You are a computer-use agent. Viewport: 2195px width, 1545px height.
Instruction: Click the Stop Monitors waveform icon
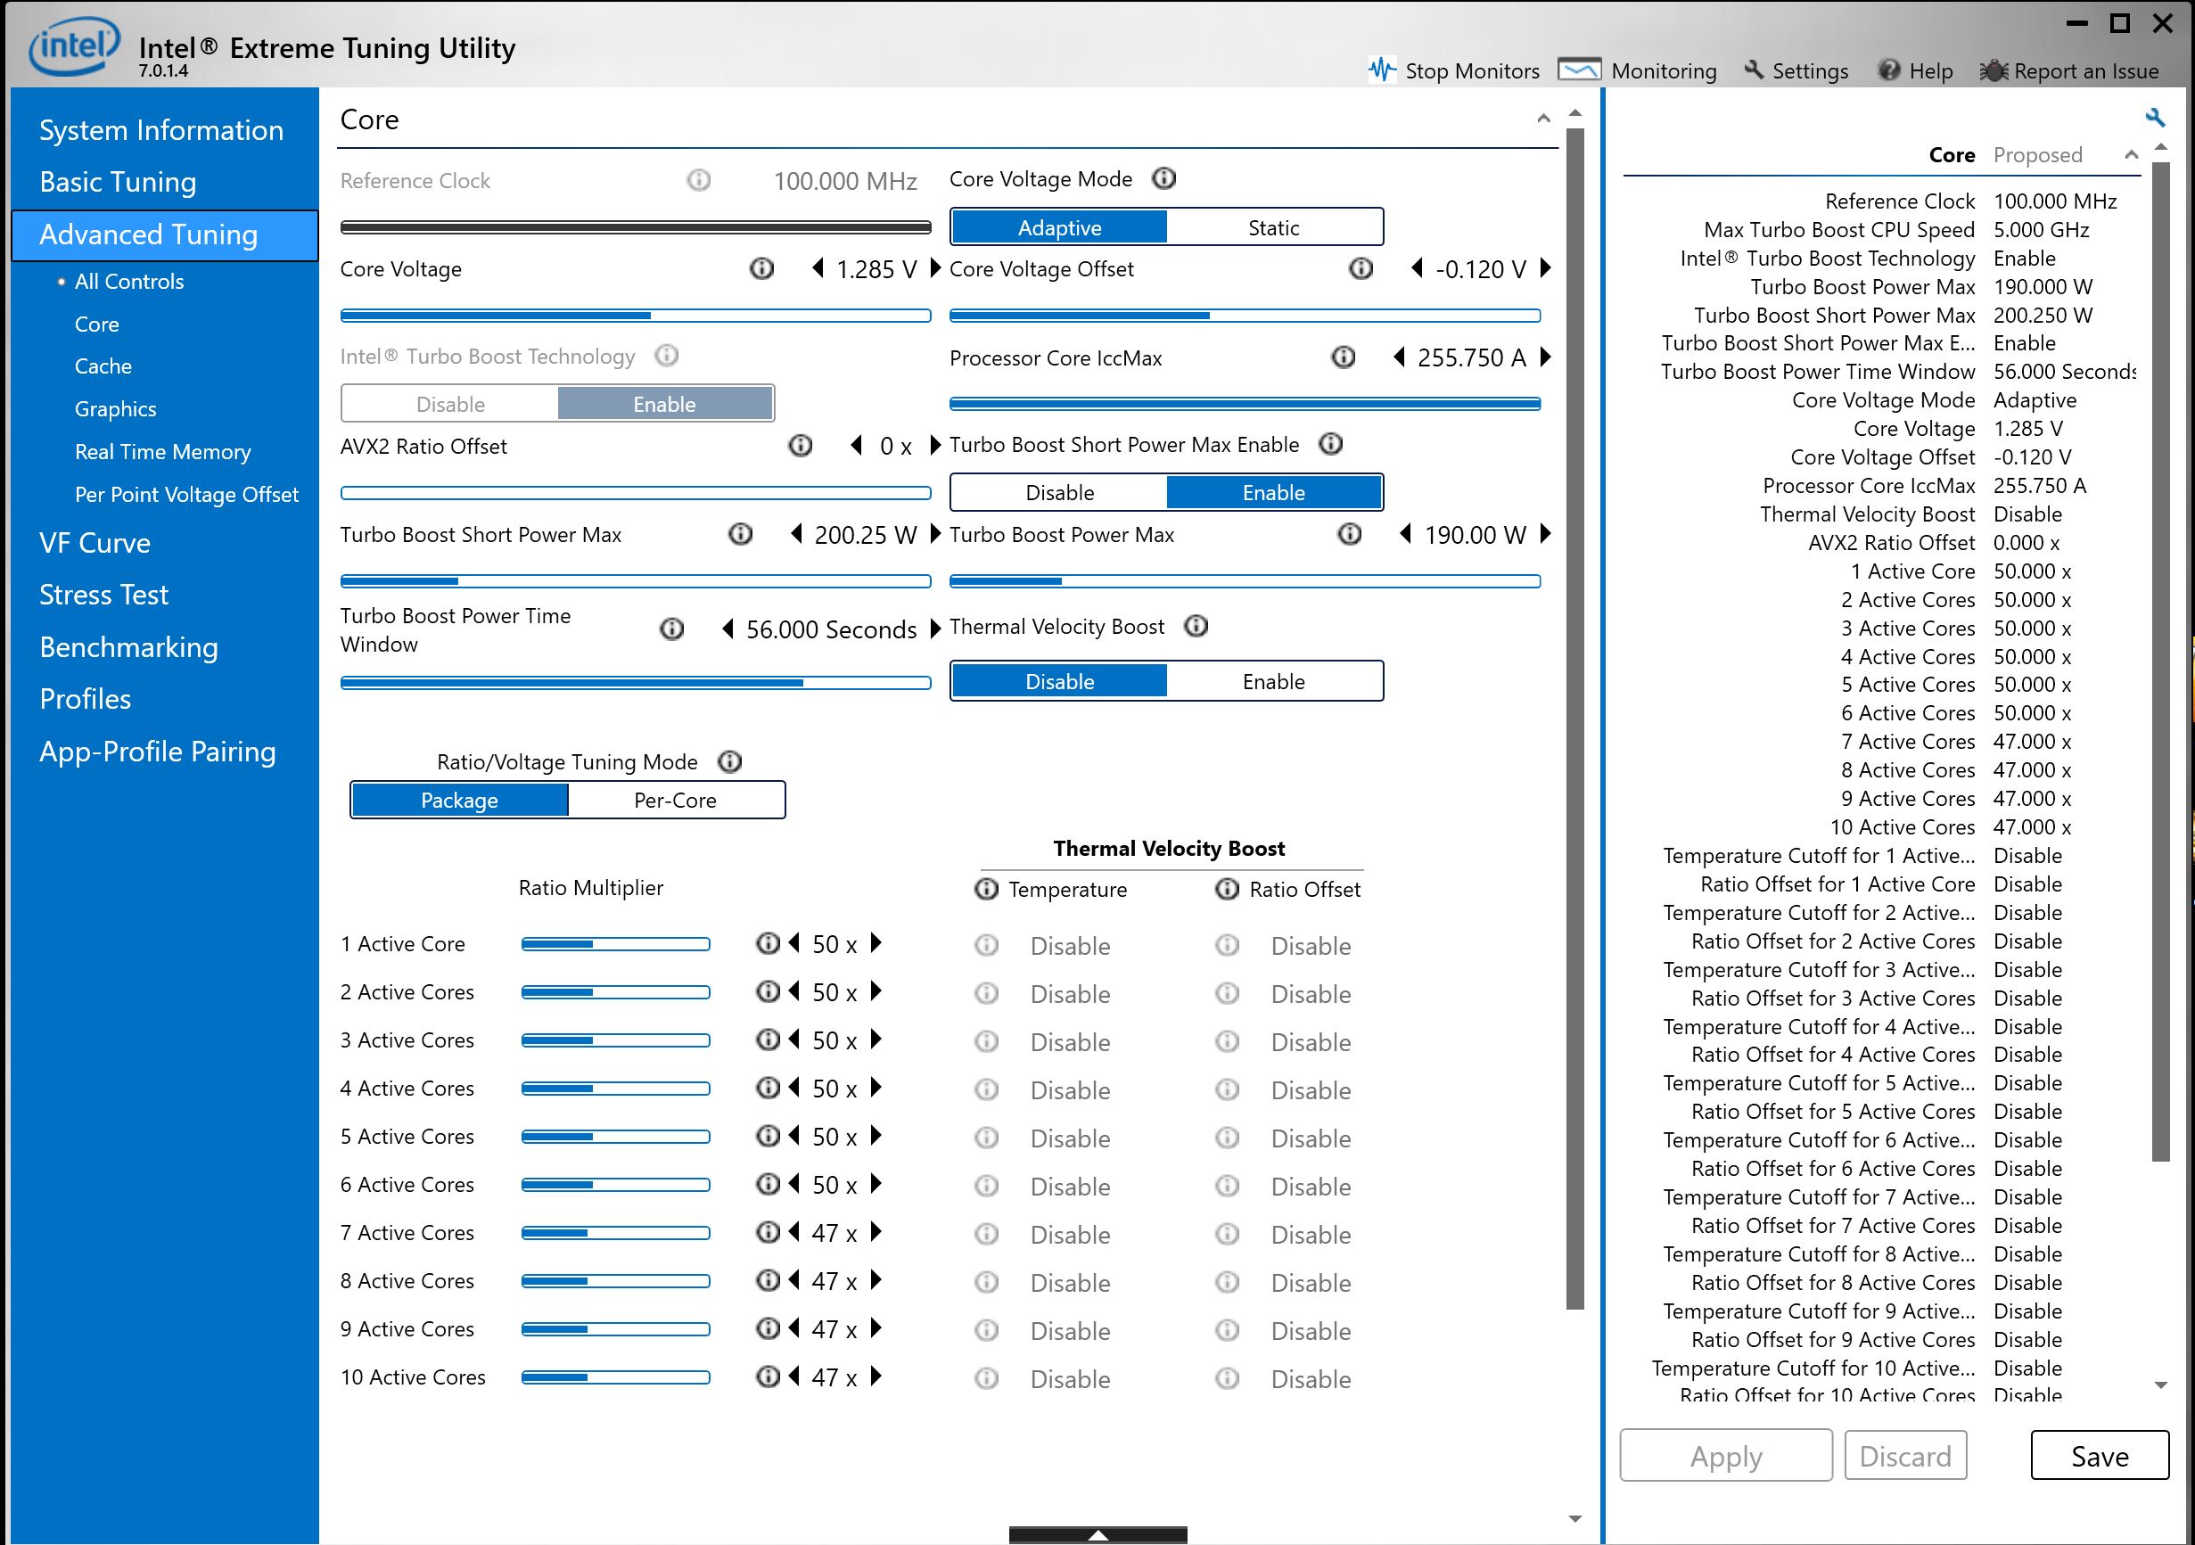[1381, 70]
